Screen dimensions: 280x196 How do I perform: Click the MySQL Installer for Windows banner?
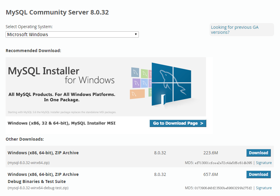point(106,87)
